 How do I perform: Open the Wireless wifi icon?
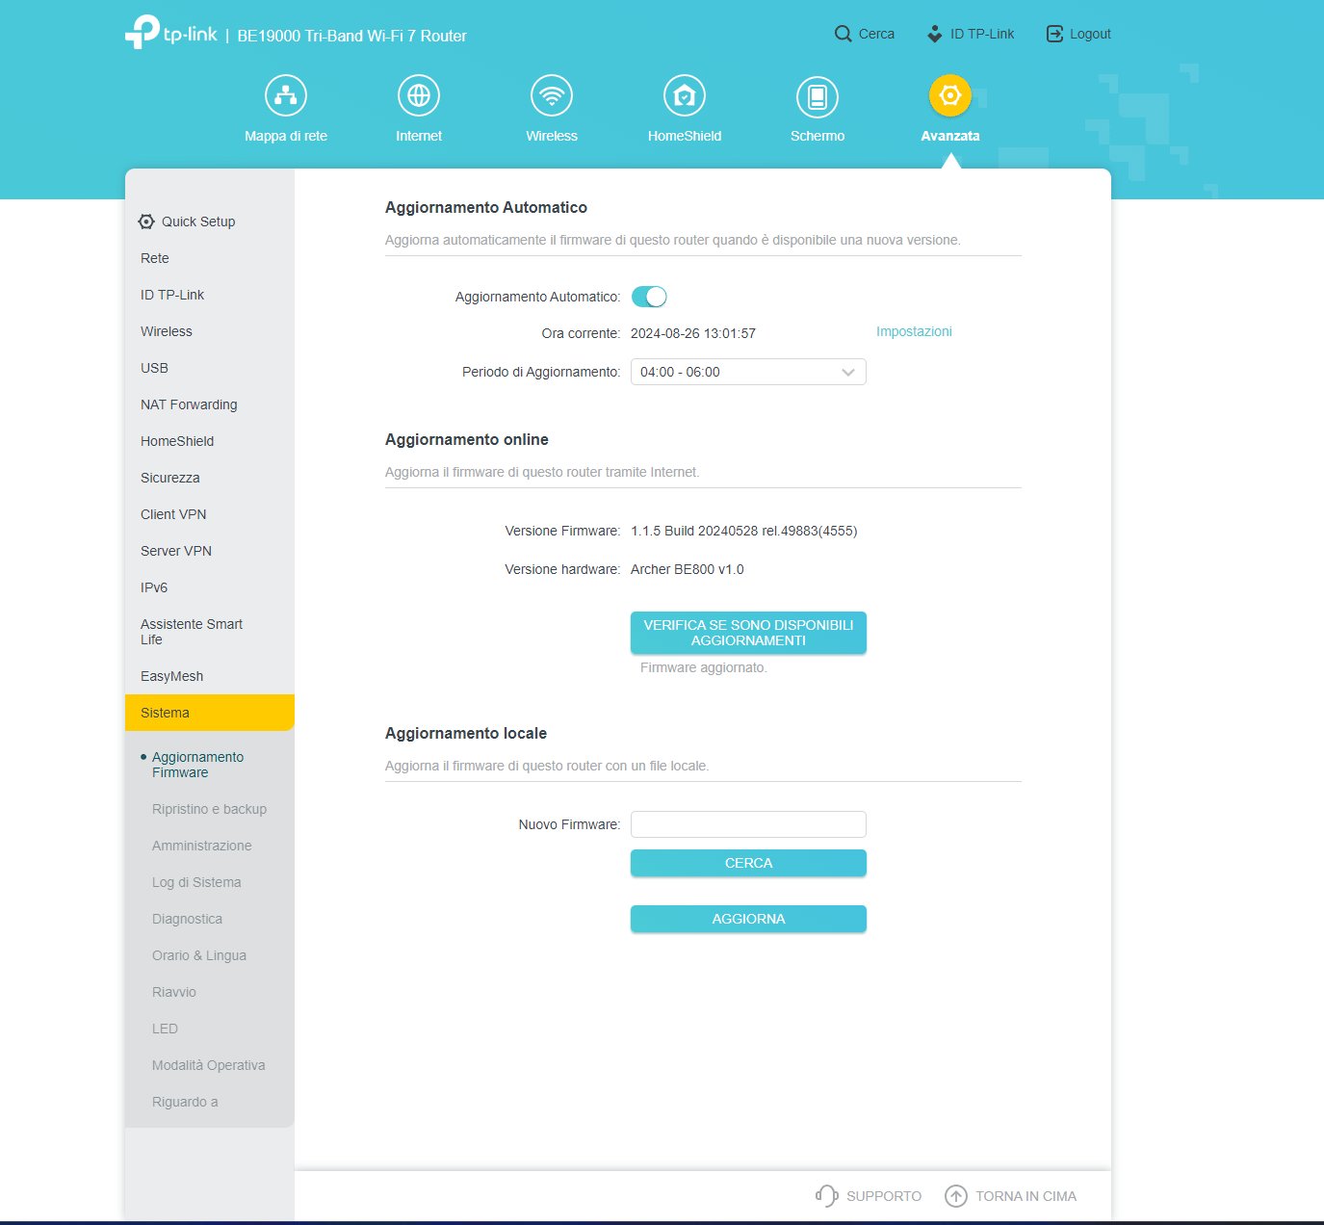pyautogui.click(x=552, y=95)
